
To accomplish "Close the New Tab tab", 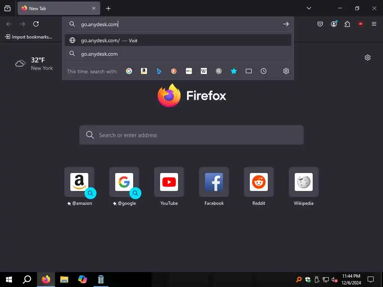I will [x=94, y=8].
